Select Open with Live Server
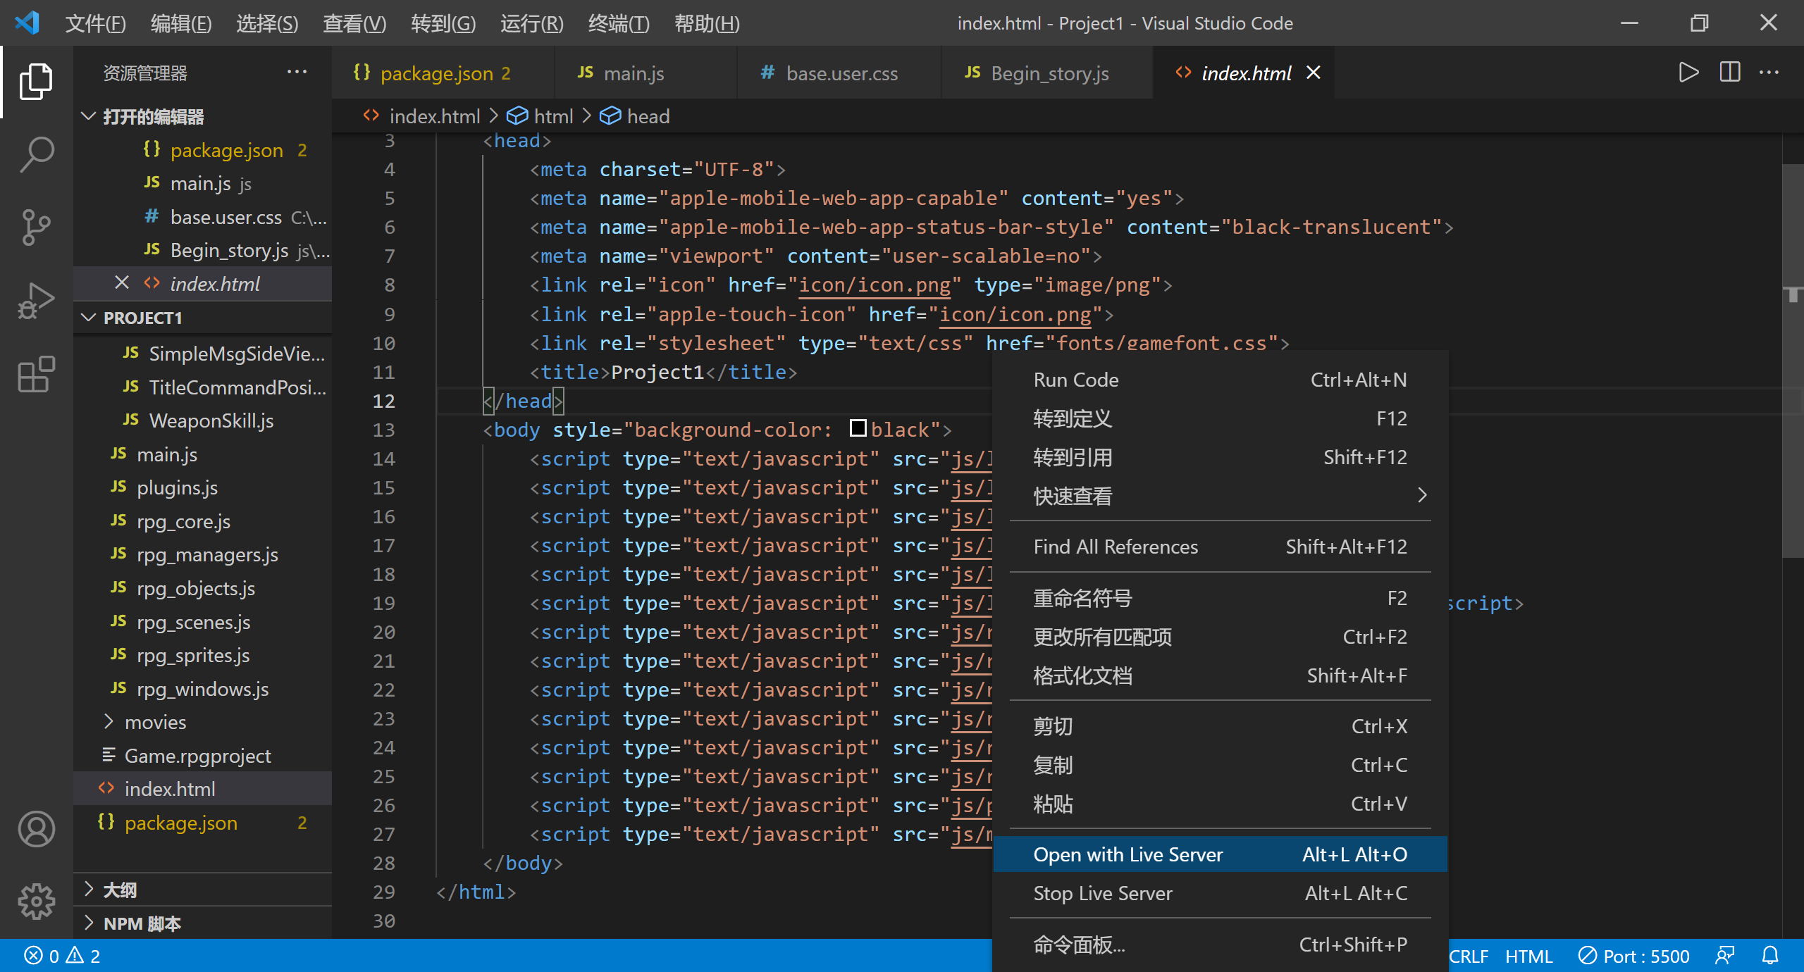Viewport: 1804px width, 972px height. [x=1220, y=854]
